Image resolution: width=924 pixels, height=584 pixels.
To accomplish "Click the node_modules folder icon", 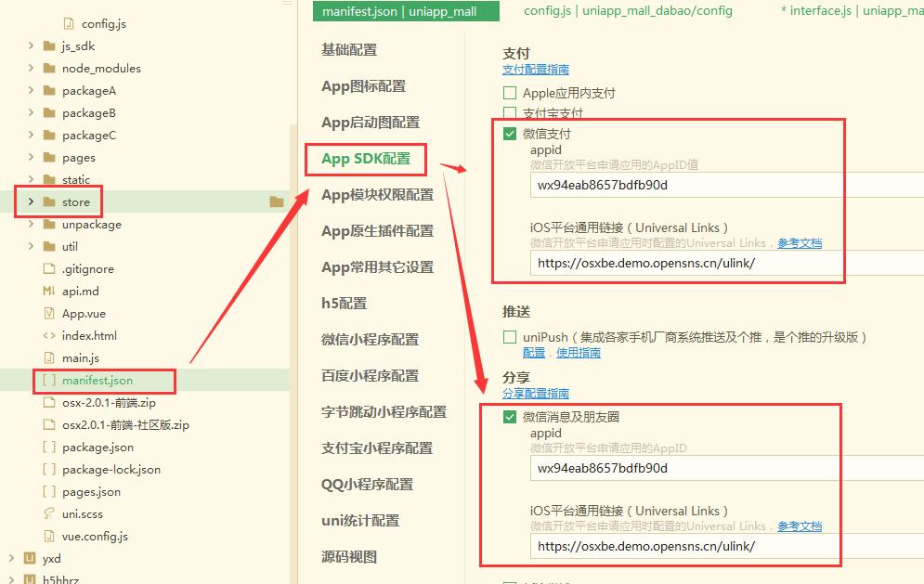I will (49, 69).
